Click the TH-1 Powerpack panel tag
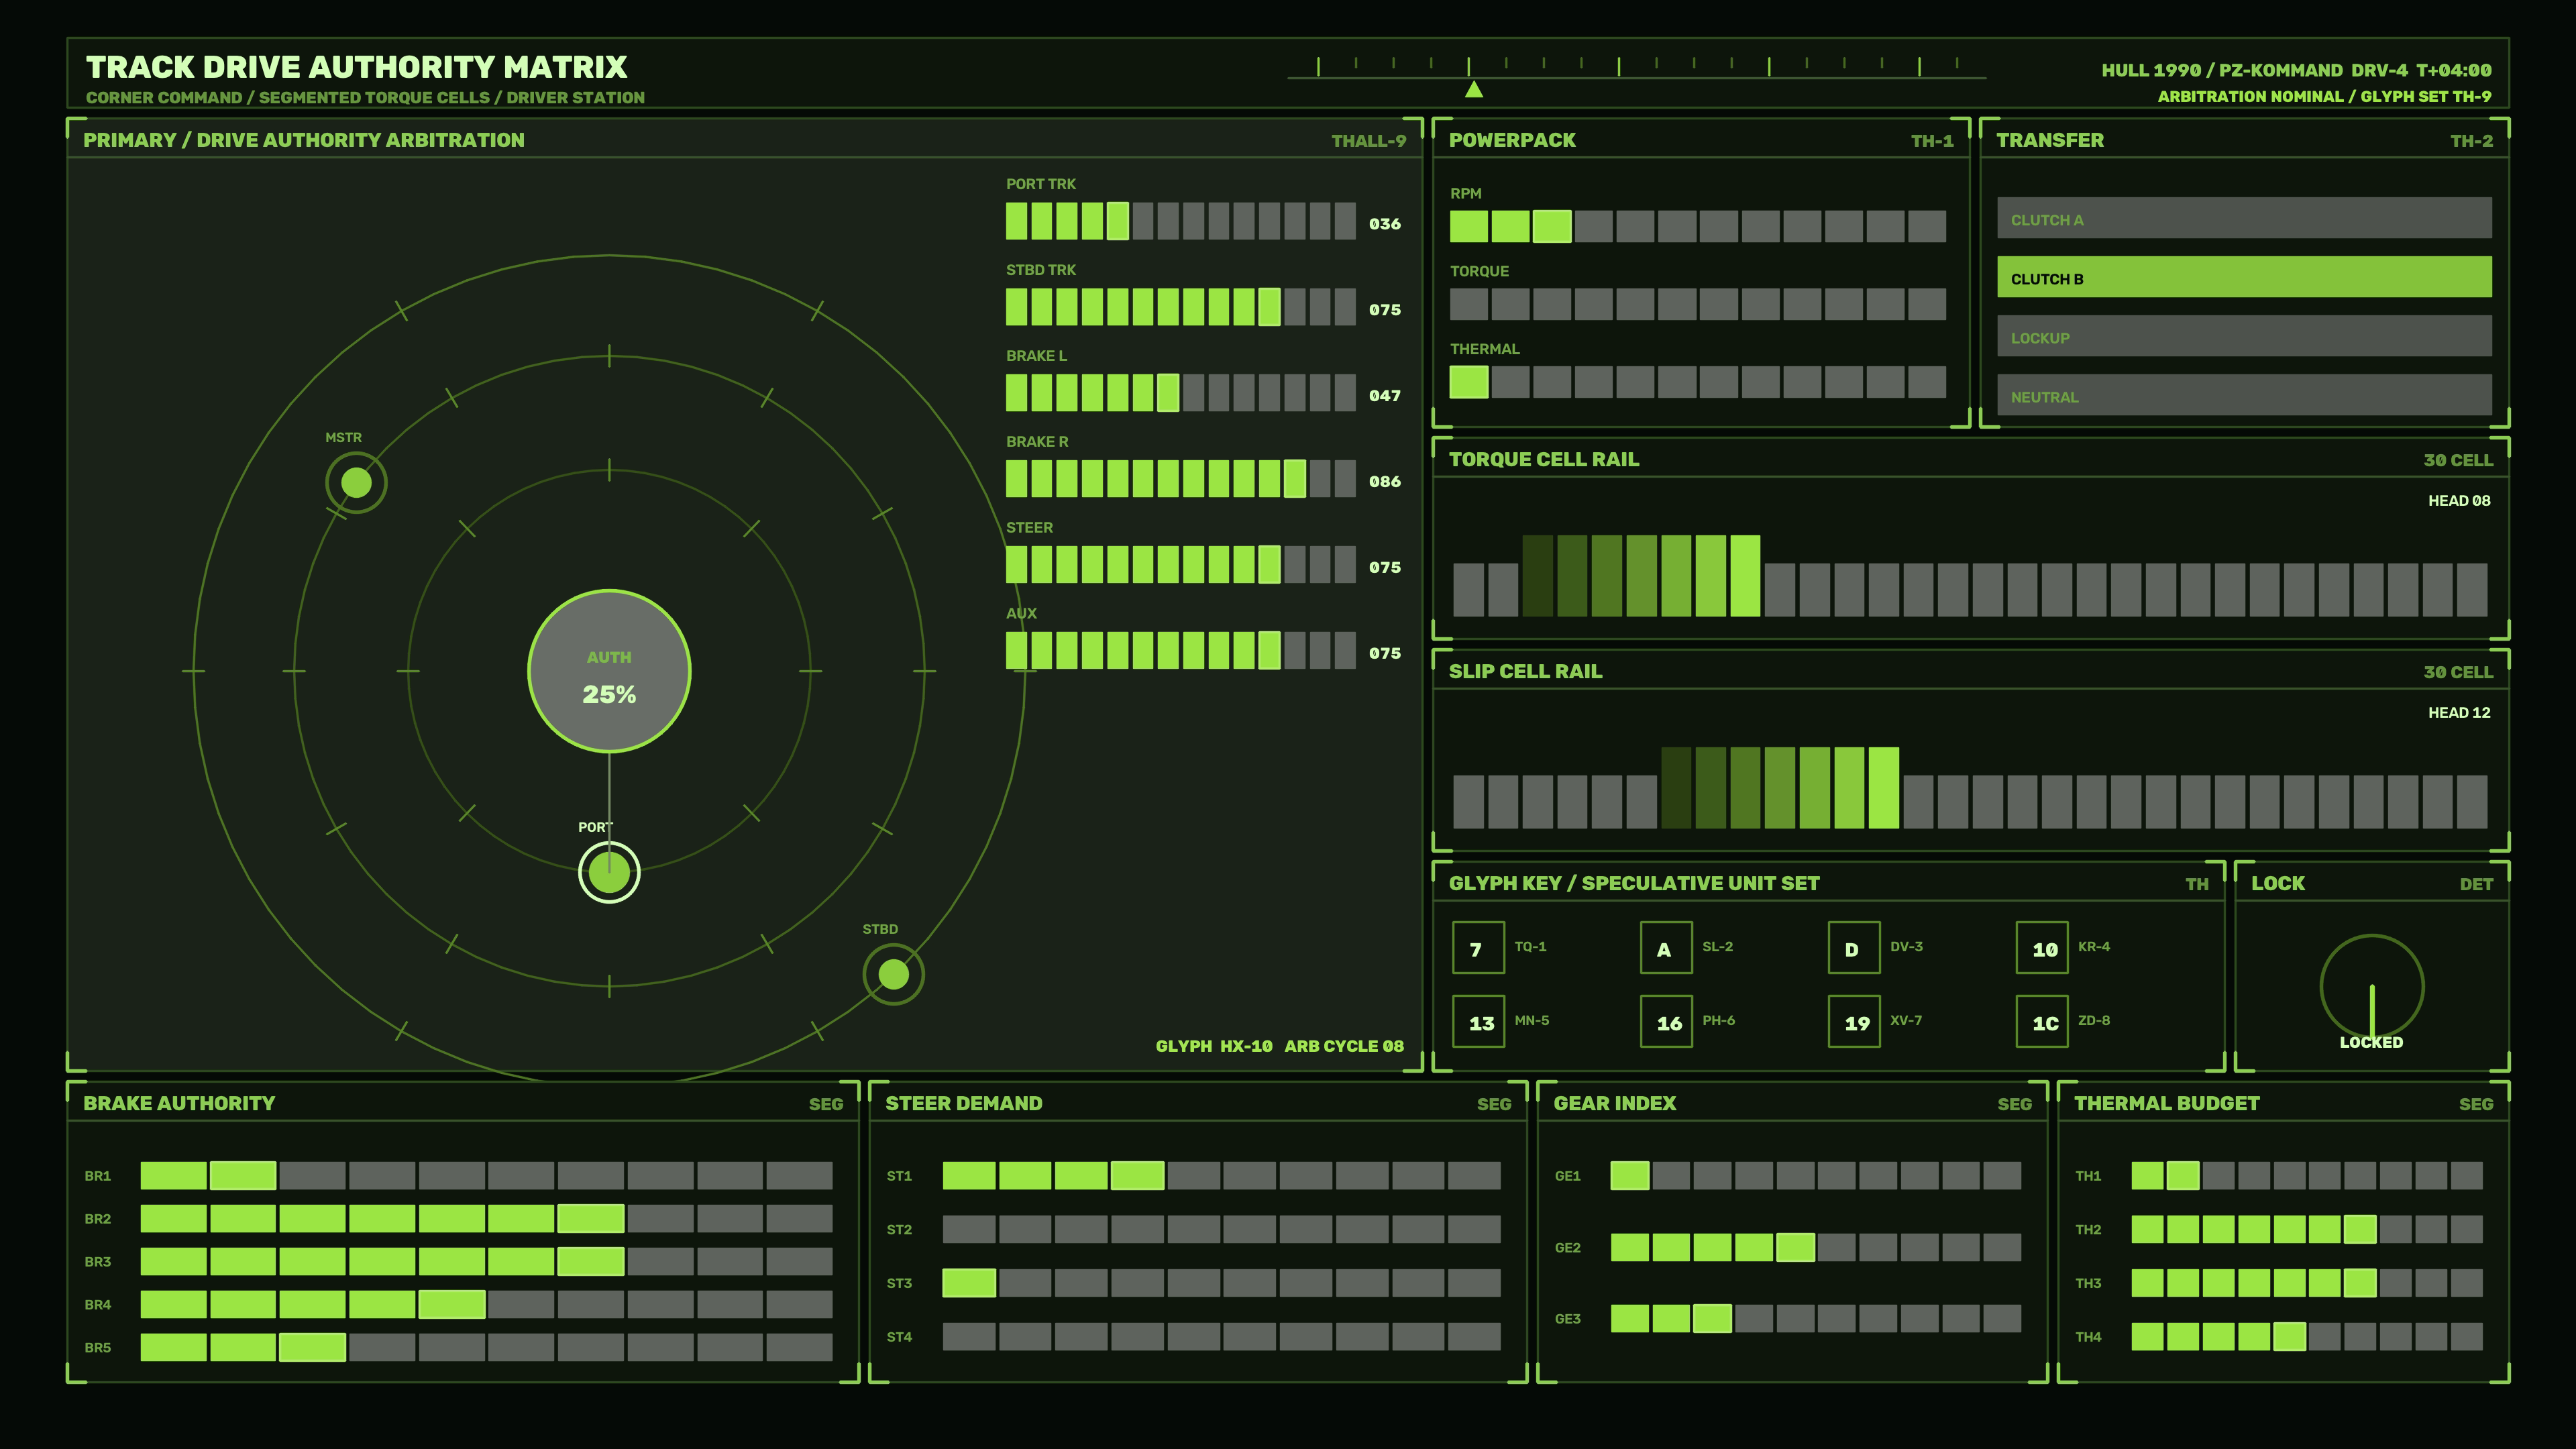This screenshot has width=2576, height=1449. pyautogui.click(x=1932, y=141)
